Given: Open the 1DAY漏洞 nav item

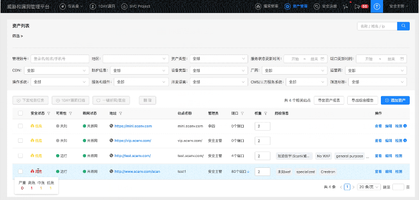Looking at the screenshot, I should tap(102, 6).
